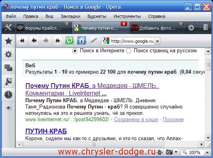
Task: Open a new tab with plus
Action: coord(191,28)
